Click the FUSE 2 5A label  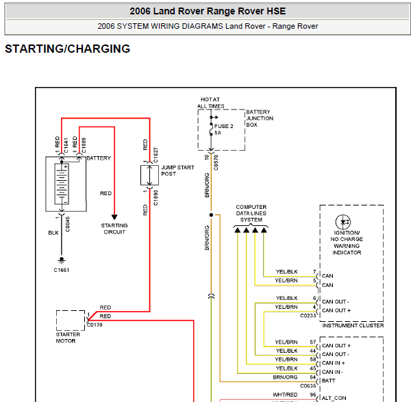pos(223,129)
